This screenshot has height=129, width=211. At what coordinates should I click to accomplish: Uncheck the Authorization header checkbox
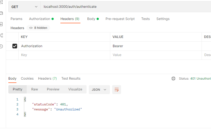click(x=15, y=46)
